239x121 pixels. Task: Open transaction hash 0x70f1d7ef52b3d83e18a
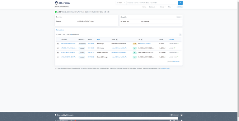coord(68,53)
